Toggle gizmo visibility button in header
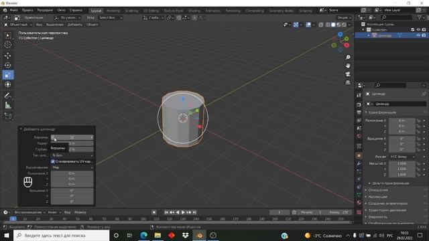Screen dimensions: 429x241 click(x=296, y=25)
